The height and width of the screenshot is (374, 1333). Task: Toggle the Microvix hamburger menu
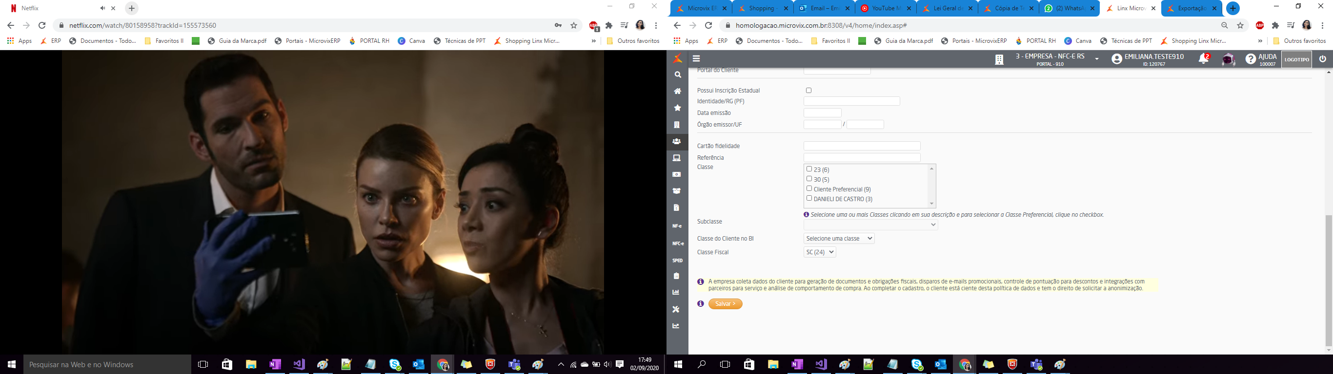click(697, 59)
